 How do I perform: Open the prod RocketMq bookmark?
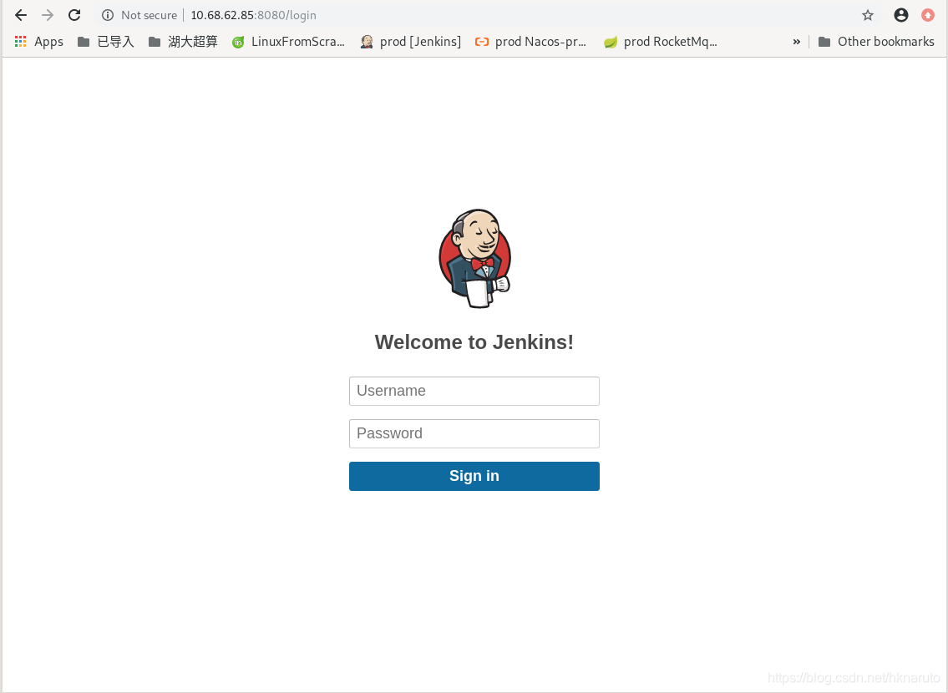coord(660,42)
